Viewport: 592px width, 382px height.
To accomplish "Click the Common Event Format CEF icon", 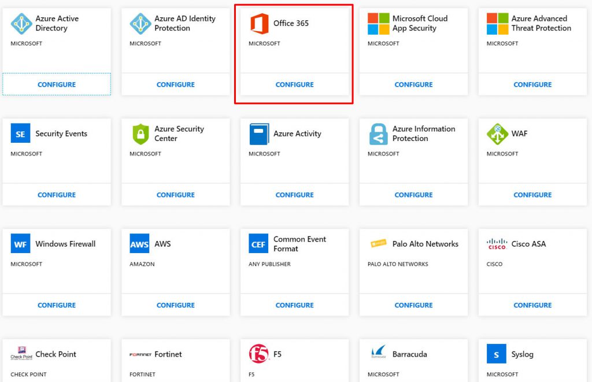I will click(x=258, y=243).
